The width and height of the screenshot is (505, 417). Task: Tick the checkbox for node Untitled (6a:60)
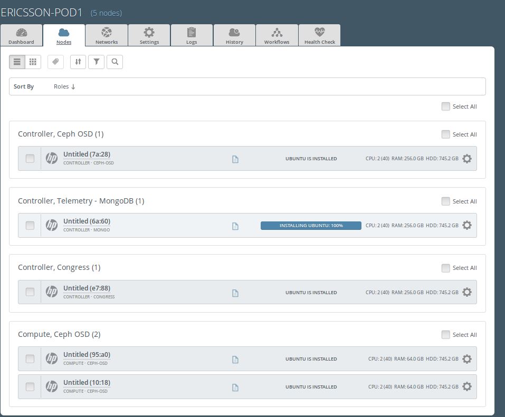click(30, 225)
